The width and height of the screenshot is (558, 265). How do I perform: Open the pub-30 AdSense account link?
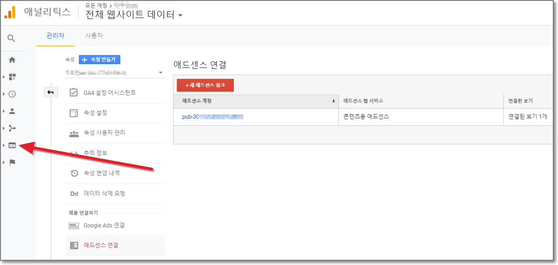212,117
